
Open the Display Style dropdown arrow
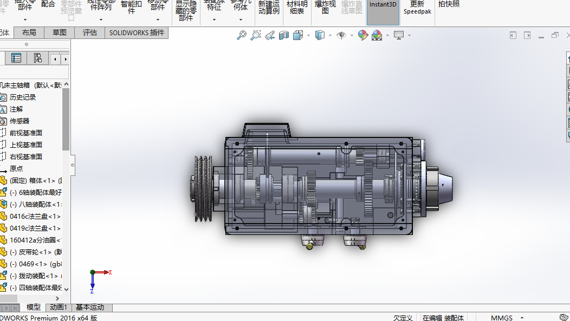click(330, 36)
